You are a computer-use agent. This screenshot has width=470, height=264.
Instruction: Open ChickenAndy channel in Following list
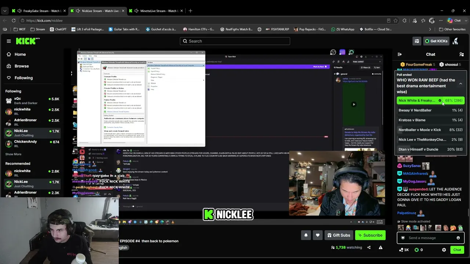(32, 143)
